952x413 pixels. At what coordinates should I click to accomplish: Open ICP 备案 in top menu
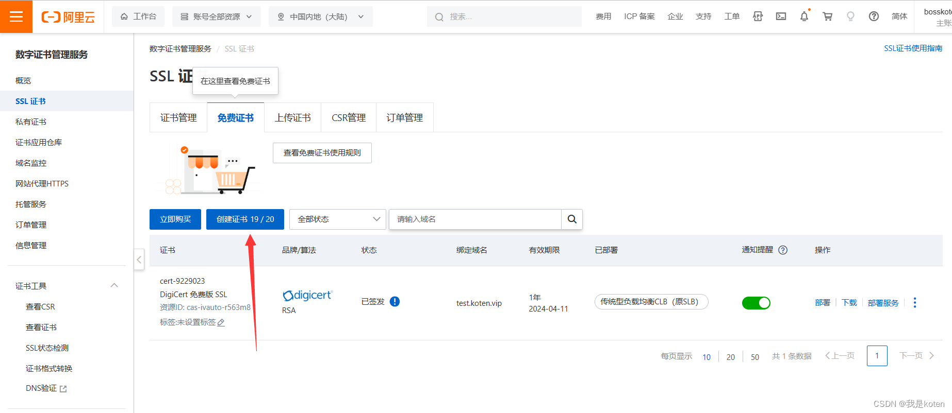pyautogui.click(x=639, y=16)
